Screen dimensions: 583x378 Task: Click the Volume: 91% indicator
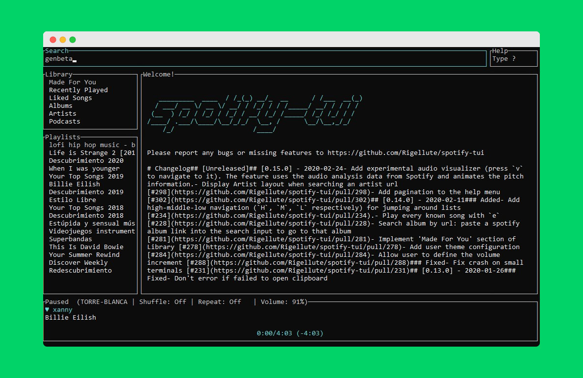pyautogui.click(x=282, y=302)
